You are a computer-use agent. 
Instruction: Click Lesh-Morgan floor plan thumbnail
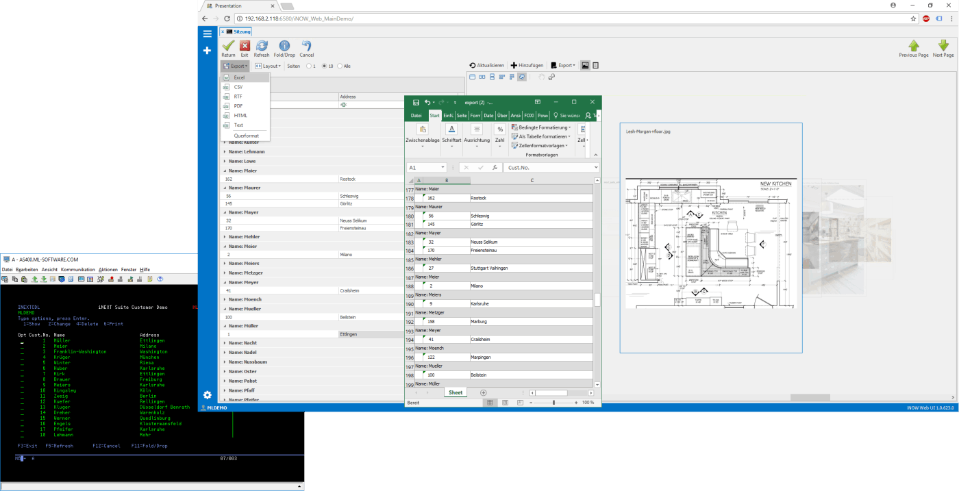coord(710,243)
